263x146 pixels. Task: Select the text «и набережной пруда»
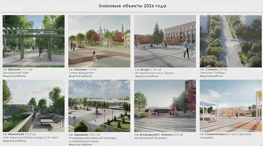click(x=84, y=141)
